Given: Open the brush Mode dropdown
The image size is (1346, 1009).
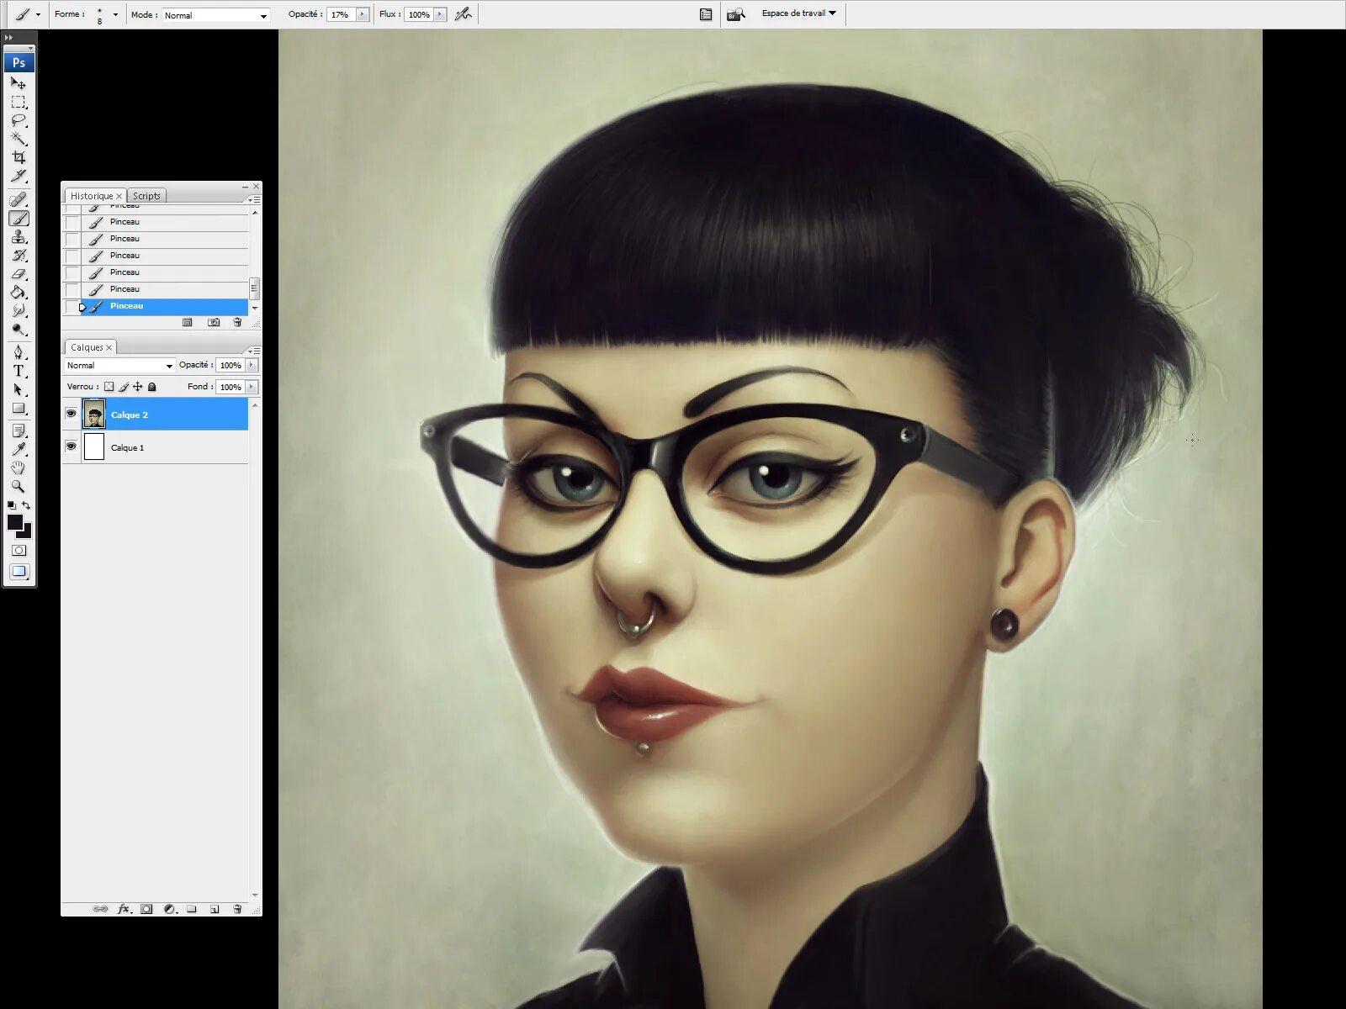Looking at the screenshot, I should tap(215, 15).
